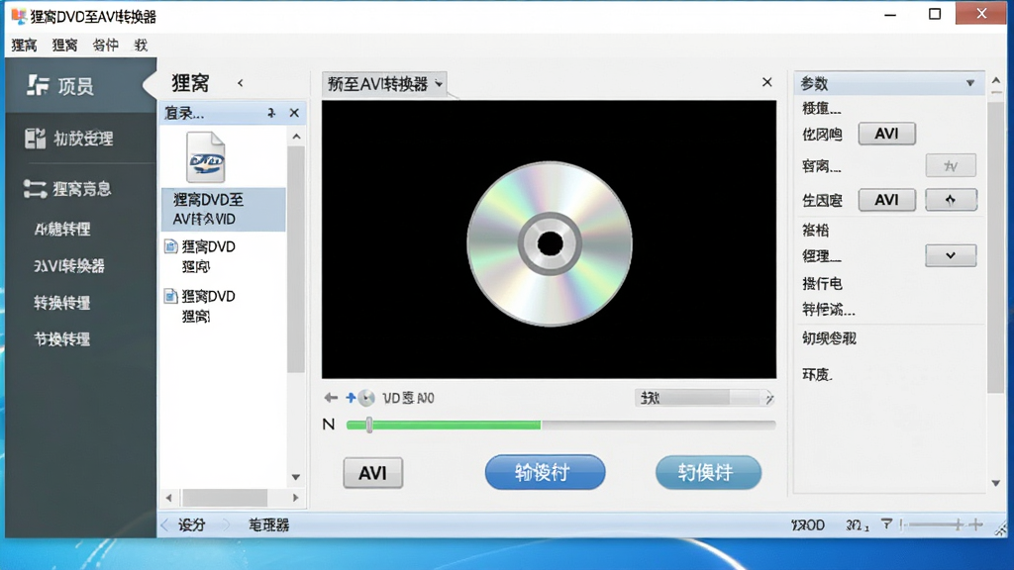Click the file list scroll up arrow
Image resolution: width=1014 pixels, height=570 pixels.
click(x=296, y=137)
